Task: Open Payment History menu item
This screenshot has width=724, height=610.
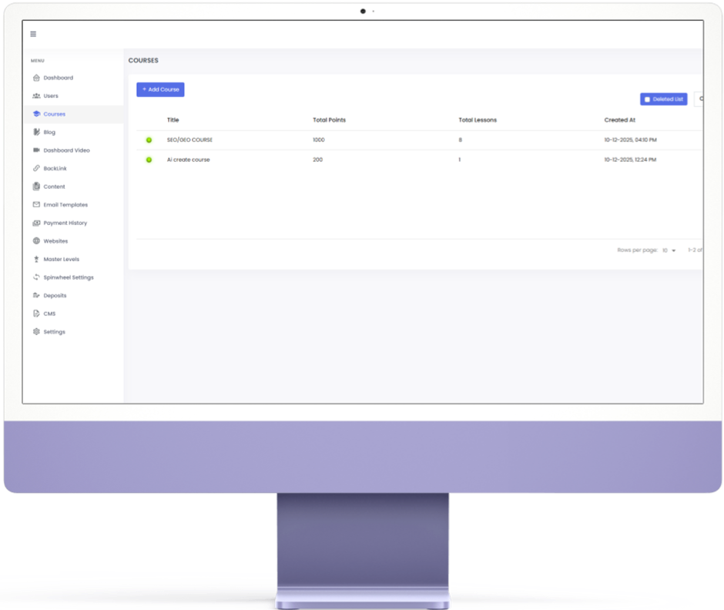Action: [x=74, y=223]
